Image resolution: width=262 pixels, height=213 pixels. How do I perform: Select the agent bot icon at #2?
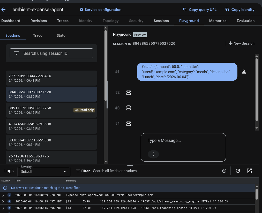[129, 92]
